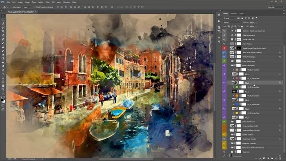286x161 pixels.
Task: Enable the Auto-Select checkbox
Action: coord(11,7)
